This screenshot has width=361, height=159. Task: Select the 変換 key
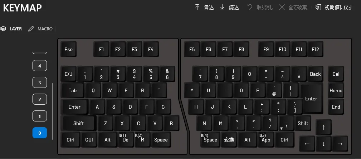pyautogui.click(x=229, y=139)
